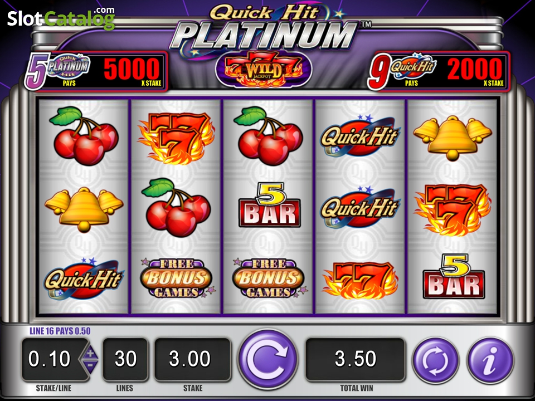This screenshot has height=401, width=535.
Task: Click the large purple spin button
Action: click(x=268, y=359)
